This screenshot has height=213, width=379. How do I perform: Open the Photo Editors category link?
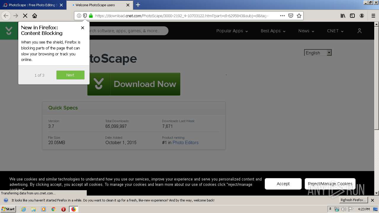(185, 143)
